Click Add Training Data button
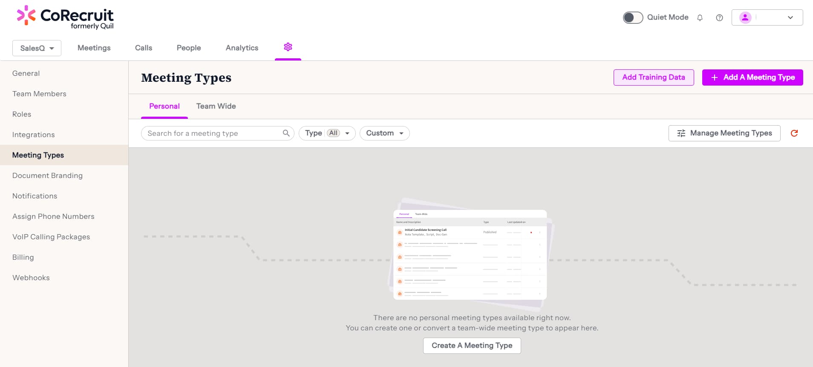Image resolution: width=813 pixels, height=367 pixels. click(654, 77)
